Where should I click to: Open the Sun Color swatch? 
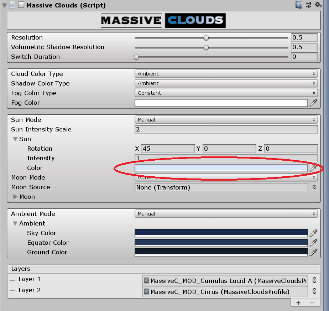221,168
